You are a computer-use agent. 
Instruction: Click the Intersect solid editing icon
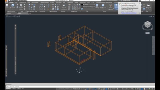click(x=29, y=9)
